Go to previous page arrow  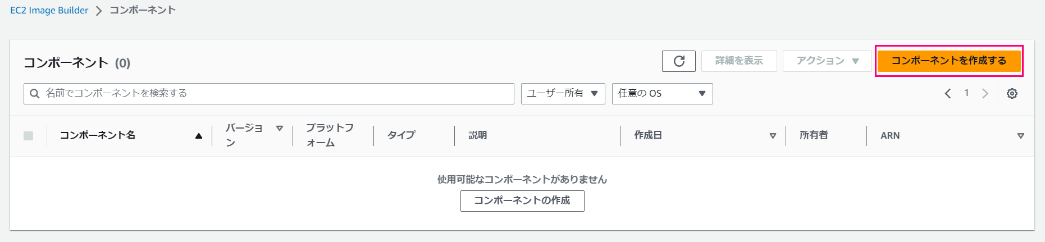pyautogui.click(x=948, y=94)
